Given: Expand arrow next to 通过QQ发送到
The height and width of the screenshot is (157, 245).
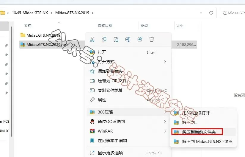Looking at the screenshot, I should (165, 122).
